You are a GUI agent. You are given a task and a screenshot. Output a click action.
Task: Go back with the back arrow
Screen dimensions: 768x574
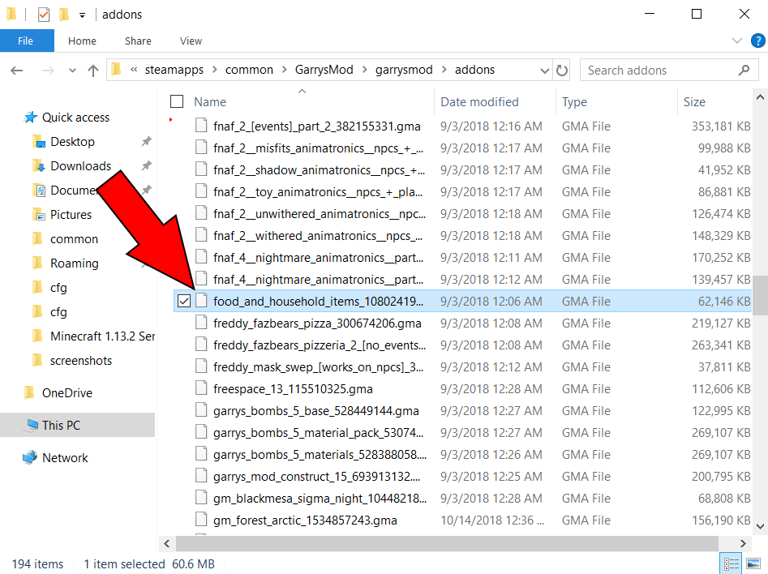(x=17, y=70)
